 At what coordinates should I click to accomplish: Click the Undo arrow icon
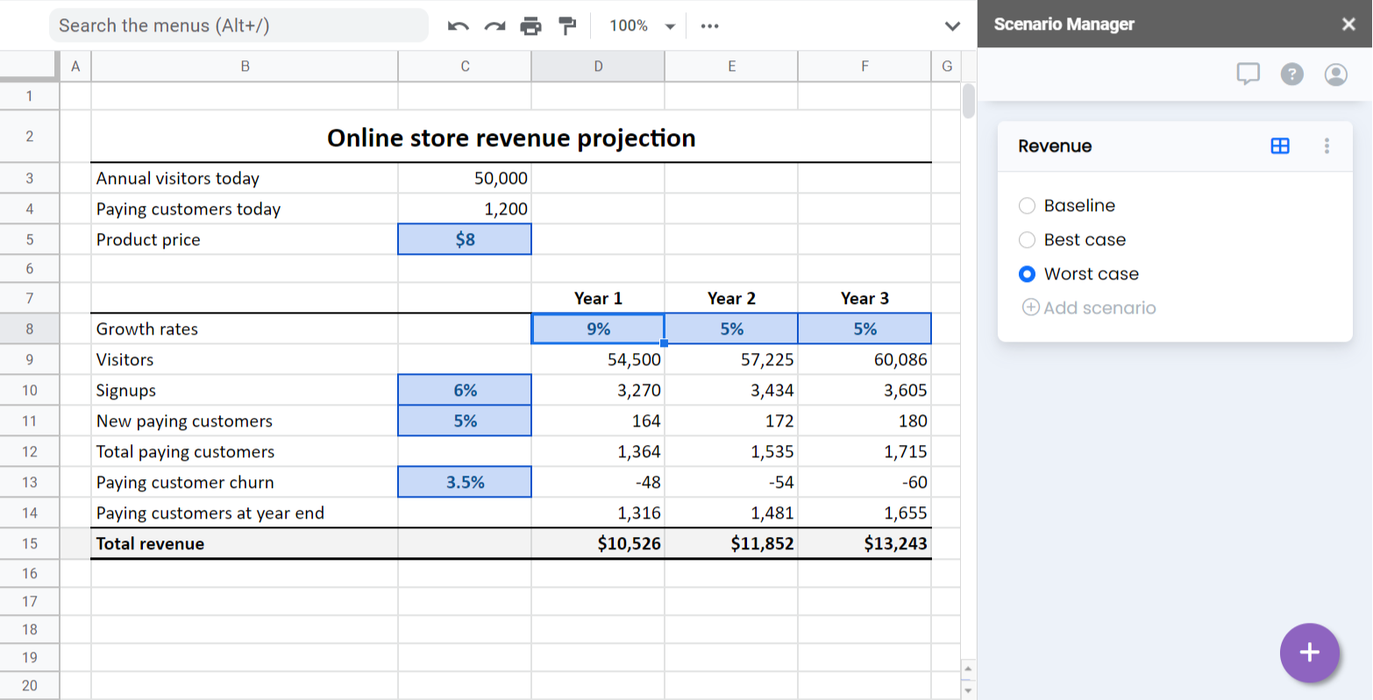(458, 26)
